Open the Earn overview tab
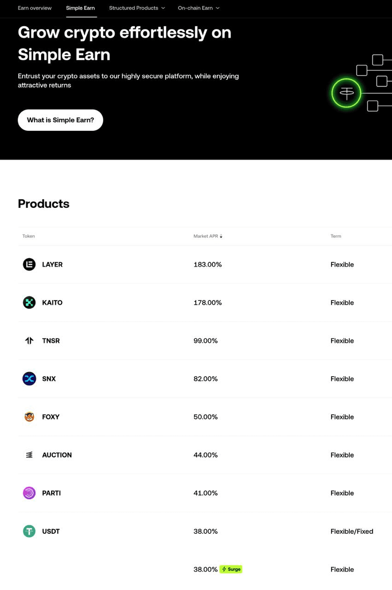Viewport: 392px width, 590px height. pos(35,8)
